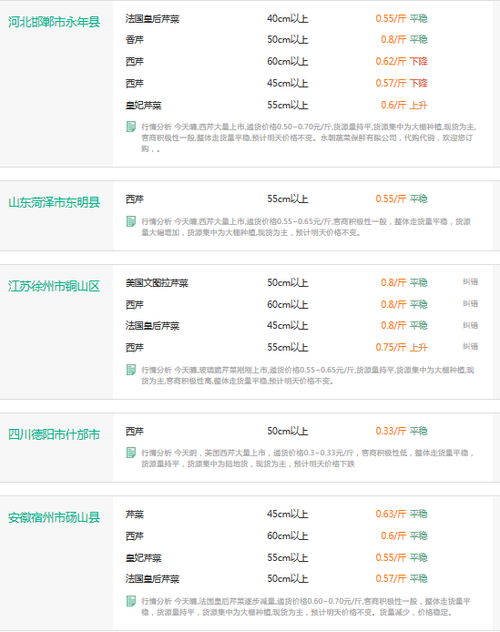Click the market analysis icon for 安徽宿州市砀山县
Viewport: 500px width, 632px height.
[x=131, y=601]
